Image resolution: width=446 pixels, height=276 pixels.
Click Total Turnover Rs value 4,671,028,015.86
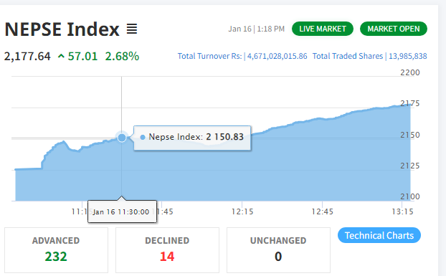coord(277,56)
